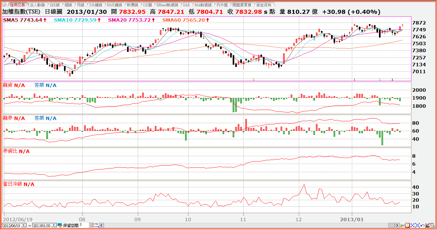
Task: Click the 當日沖銷 N/A panel label
Action: [19, 184]
